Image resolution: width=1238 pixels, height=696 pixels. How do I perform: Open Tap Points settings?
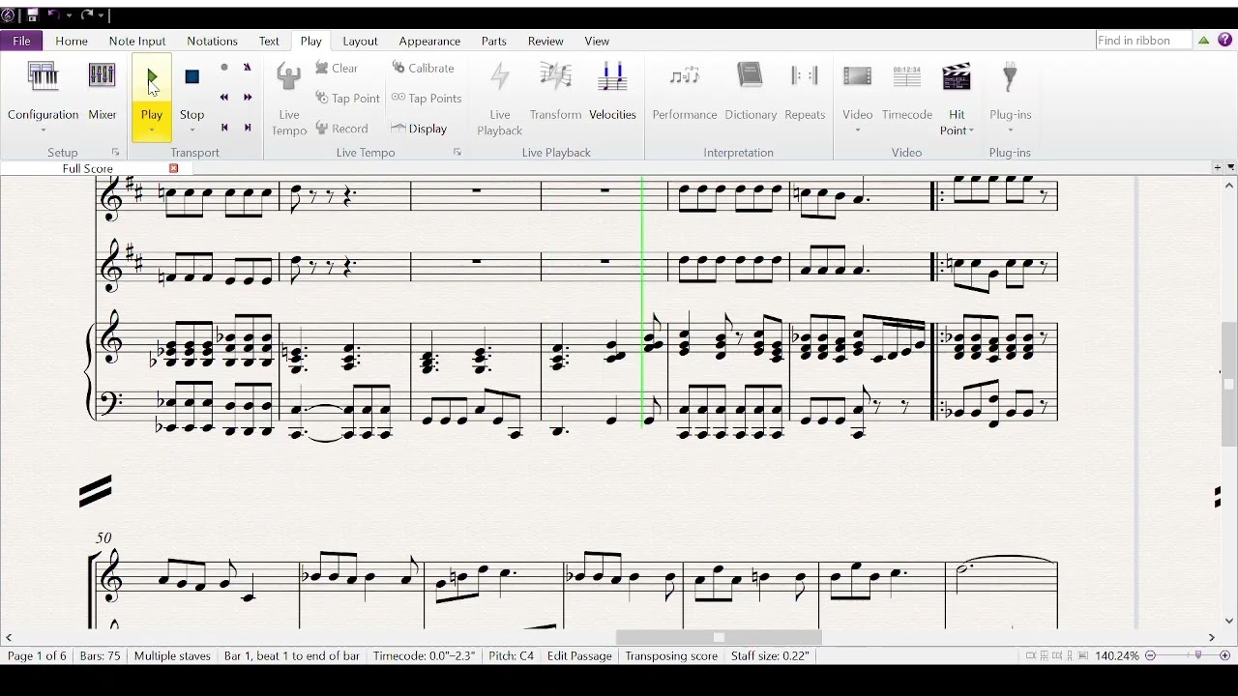click(426, 98)
